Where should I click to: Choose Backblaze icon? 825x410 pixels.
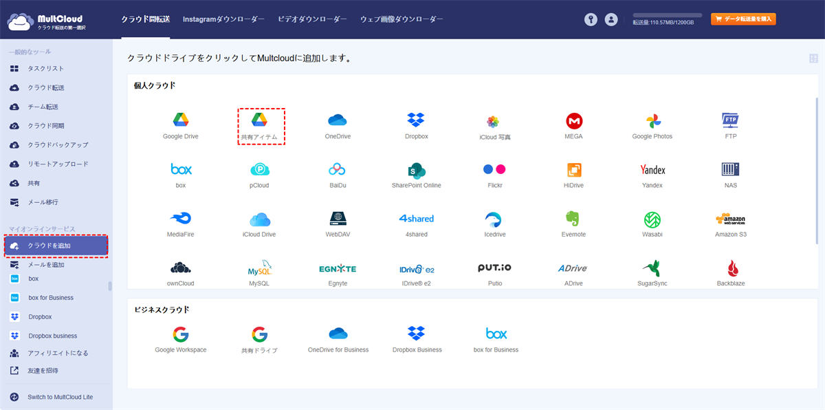(732, 268)
